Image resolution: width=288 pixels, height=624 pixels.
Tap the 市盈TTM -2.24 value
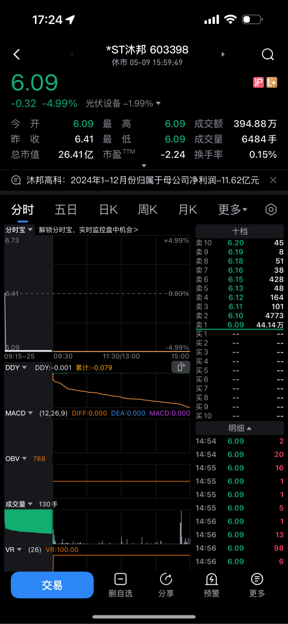tap(173, 154)
